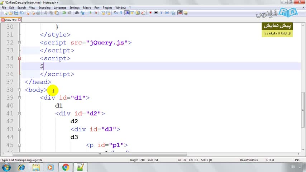The height and width of the screenshot is (172, 306).
Task: Close the index.html tab with its X
Action: point(19,20)
